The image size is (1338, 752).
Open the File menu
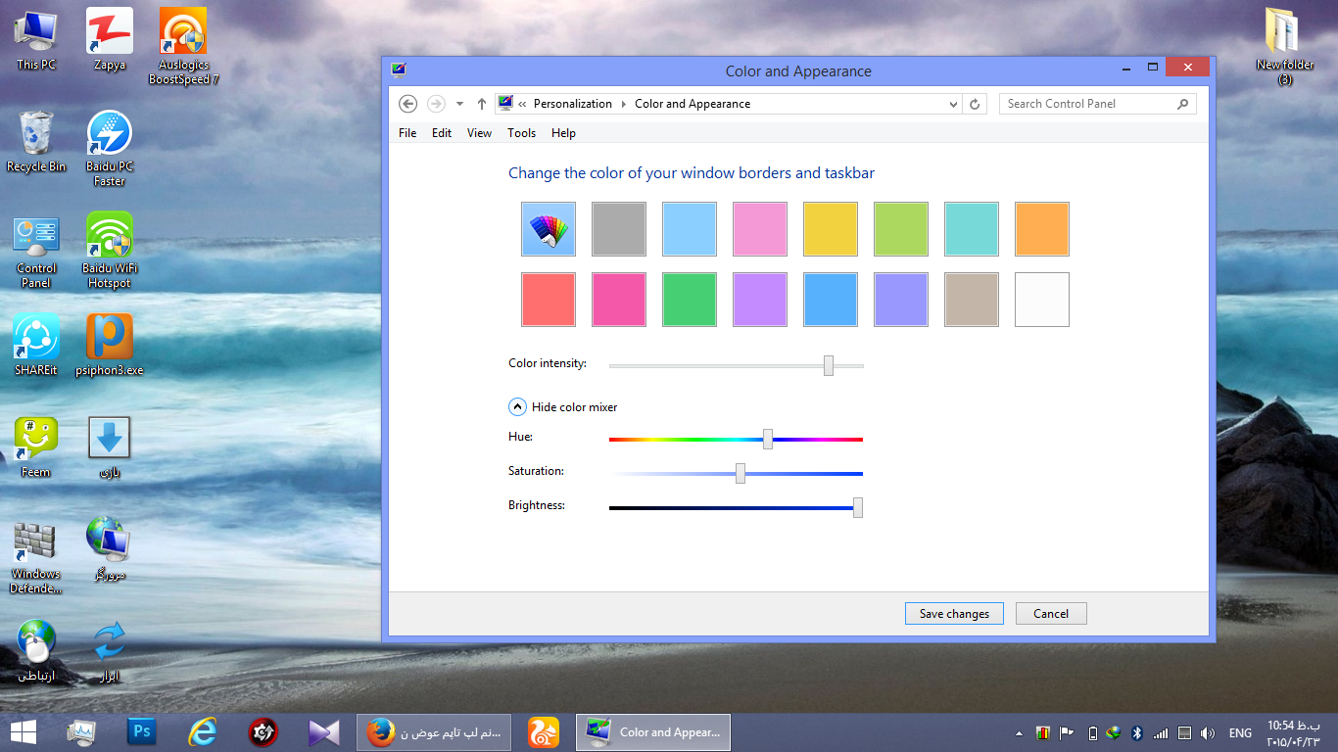(x=407, y=133)
